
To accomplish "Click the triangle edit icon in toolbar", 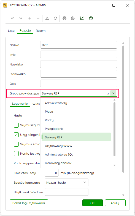I will [x=47, y=18].
